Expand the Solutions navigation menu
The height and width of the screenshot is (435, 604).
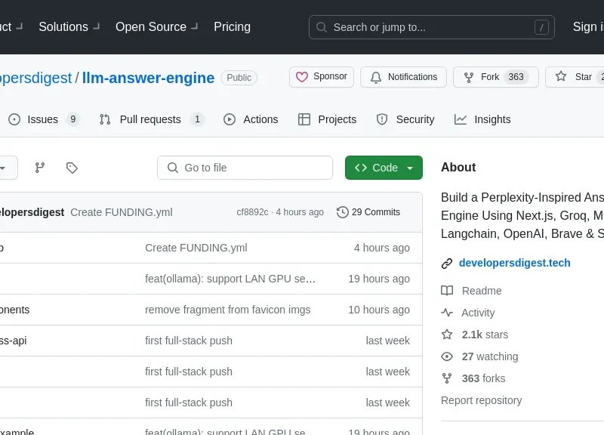point(68,27)
